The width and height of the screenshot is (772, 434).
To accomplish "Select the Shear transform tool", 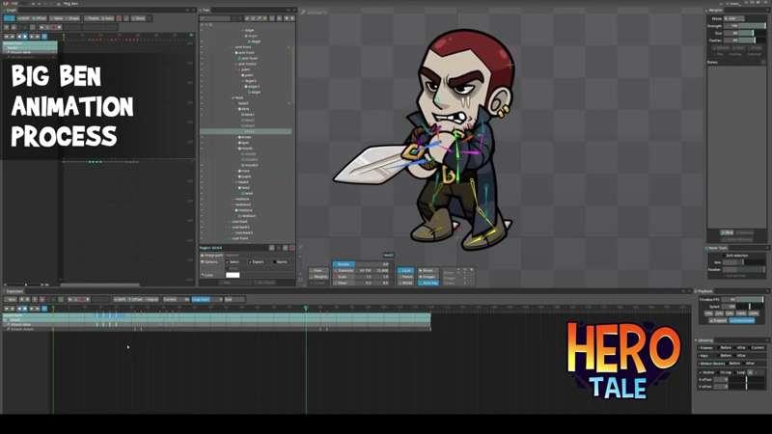I will [x=344, y=283].
